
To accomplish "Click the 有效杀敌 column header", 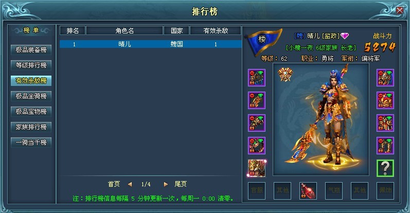I will (216, 31).
